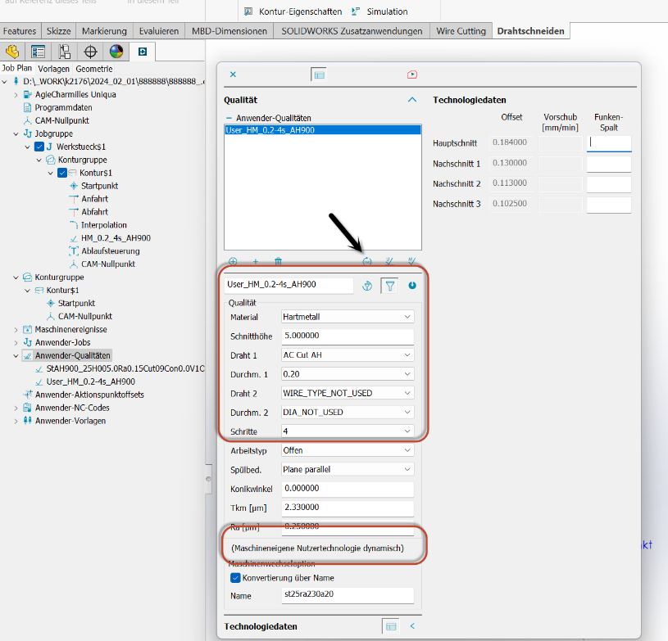Click the Simulation icon in the top toolbar

(x=356, y=11)
